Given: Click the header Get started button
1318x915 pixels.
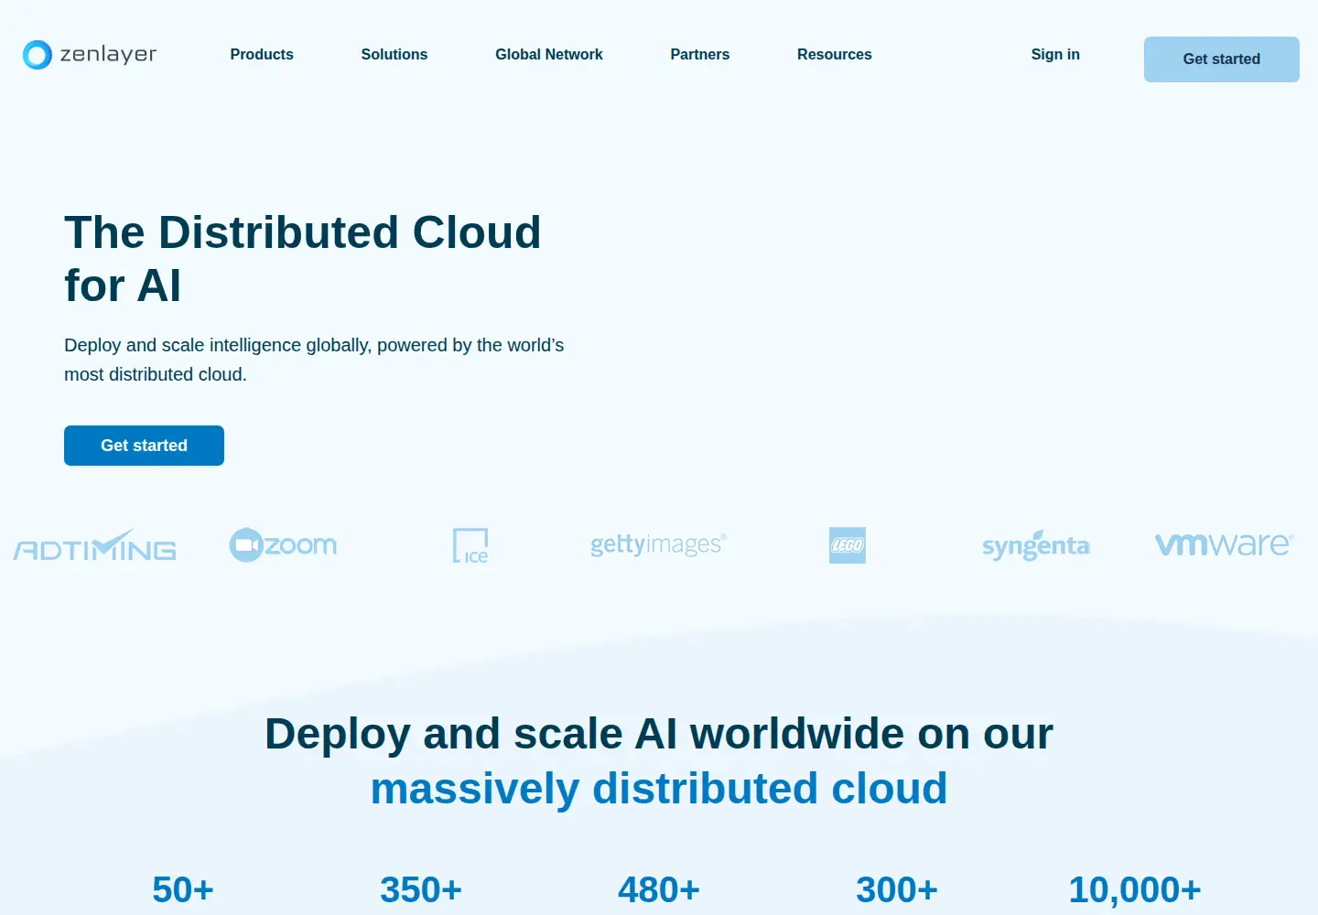Looking at the screenshot, I should [1222, 59].
